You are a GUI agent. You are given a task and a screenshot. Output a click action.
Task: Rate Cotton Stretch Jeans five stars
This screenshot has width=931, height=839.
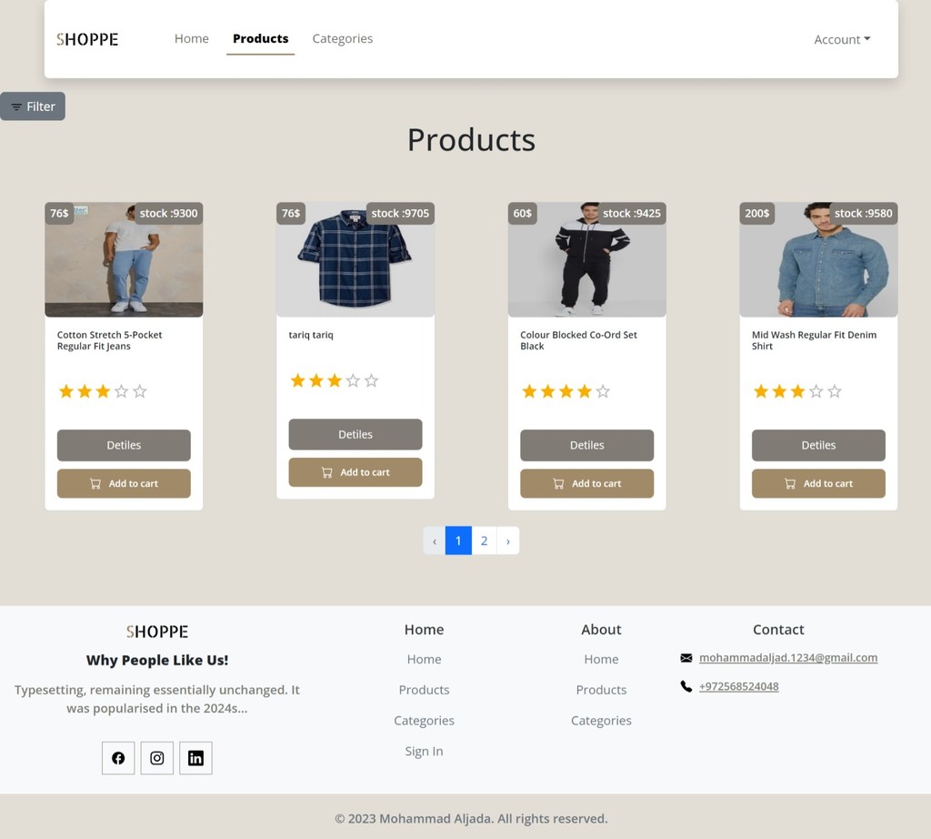(139, 391)
